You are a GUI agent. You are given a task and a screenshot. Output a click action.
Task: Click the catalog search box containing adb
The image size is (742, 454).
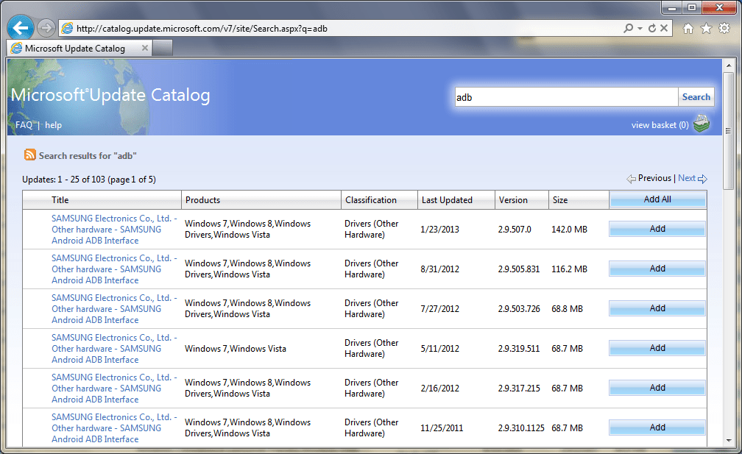(566, 97)
